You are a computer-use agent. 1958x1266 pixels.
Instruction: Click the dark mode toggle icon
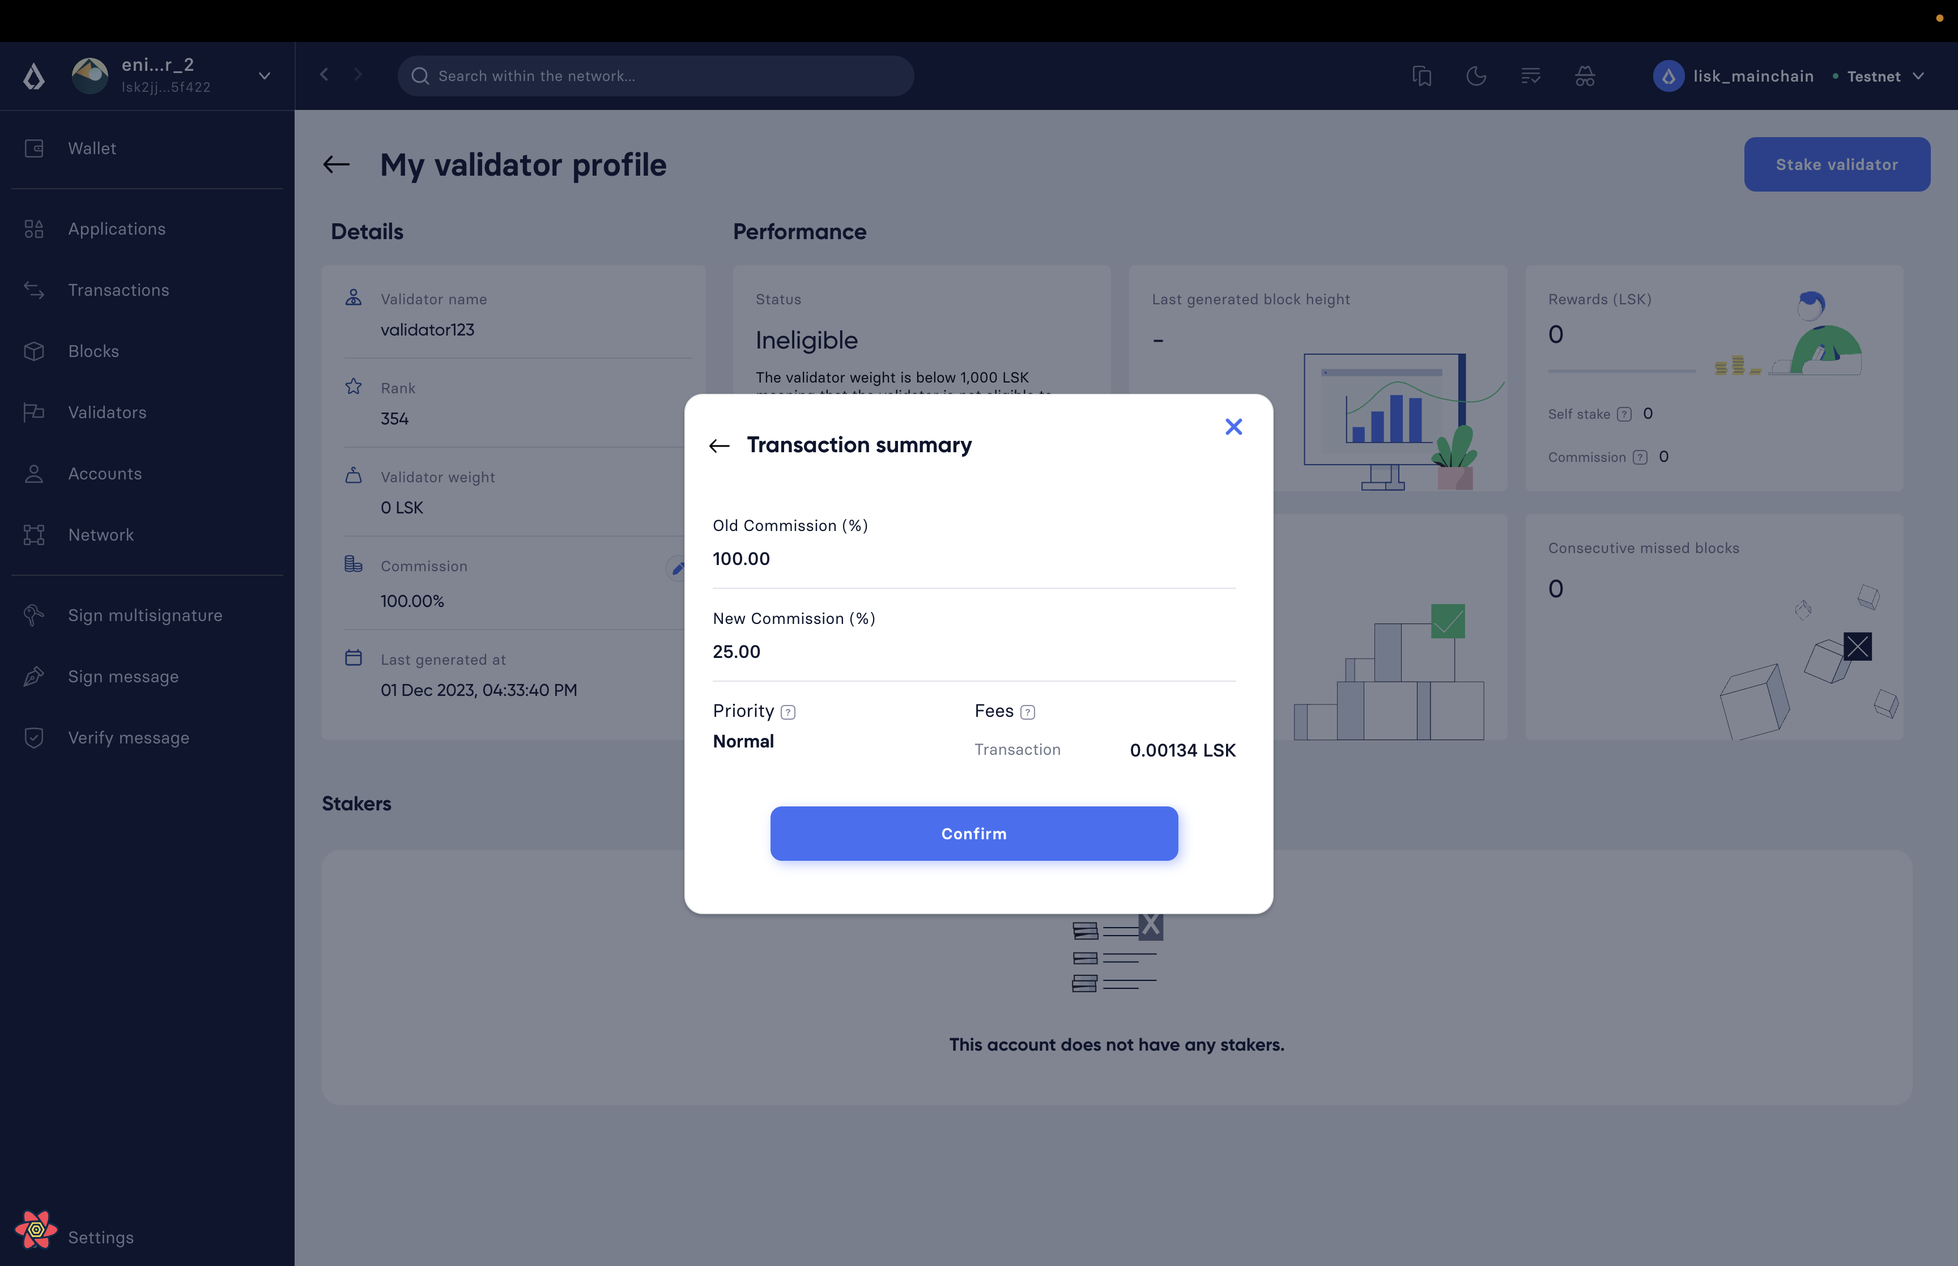[1476, 75]
